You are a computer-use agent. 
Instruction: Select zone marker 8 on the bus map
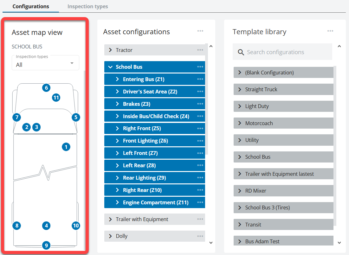point(17,226)
